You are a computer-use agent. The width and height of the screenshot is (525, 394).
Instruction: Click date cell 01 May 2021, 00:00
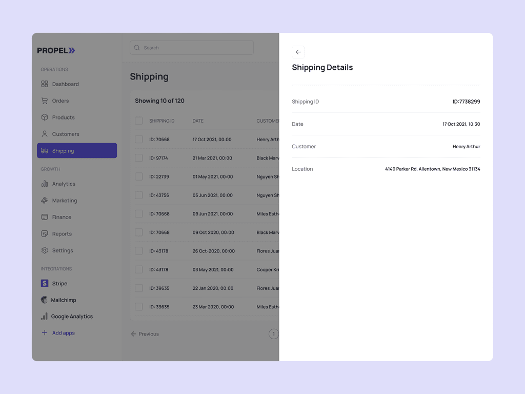click(x=213, y=176)
